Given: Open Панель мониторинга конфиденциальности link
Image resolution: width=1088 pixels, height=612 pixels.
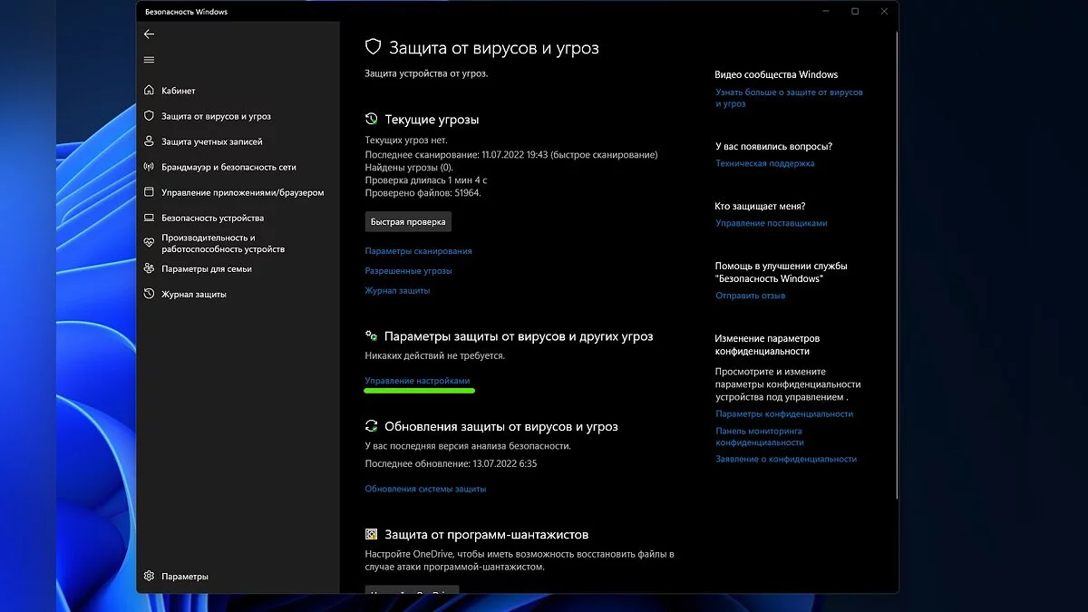Looking at the screenshot, I should 760,436.
